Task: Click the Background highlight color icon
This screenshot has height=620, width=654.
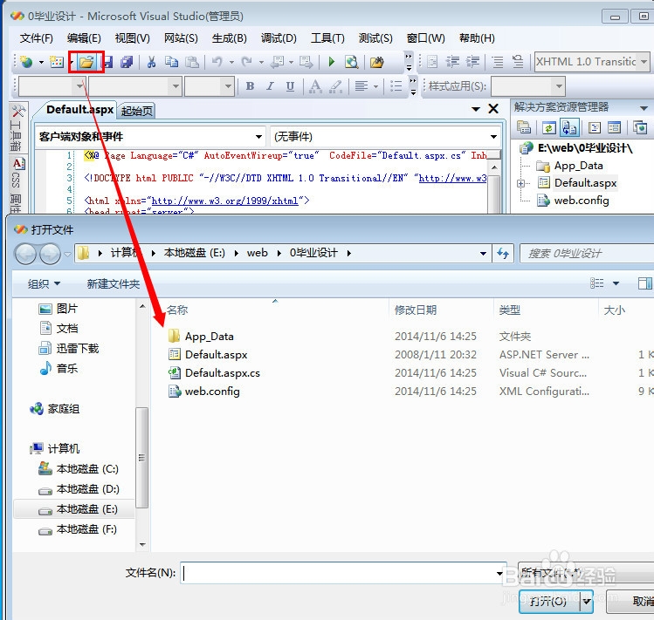Action: (x=336, y=86)
